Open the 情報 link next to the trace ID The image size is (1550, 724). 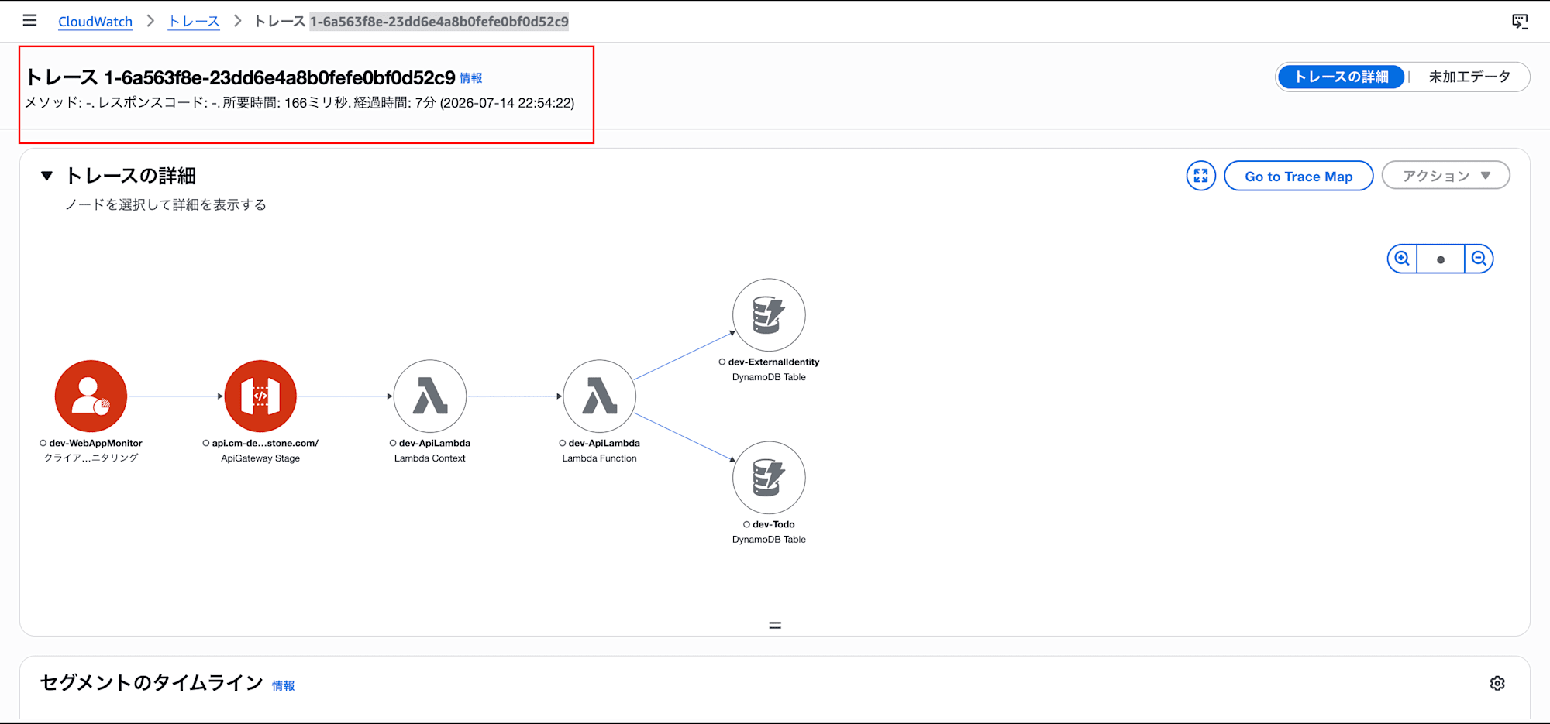tap(470, 78)
